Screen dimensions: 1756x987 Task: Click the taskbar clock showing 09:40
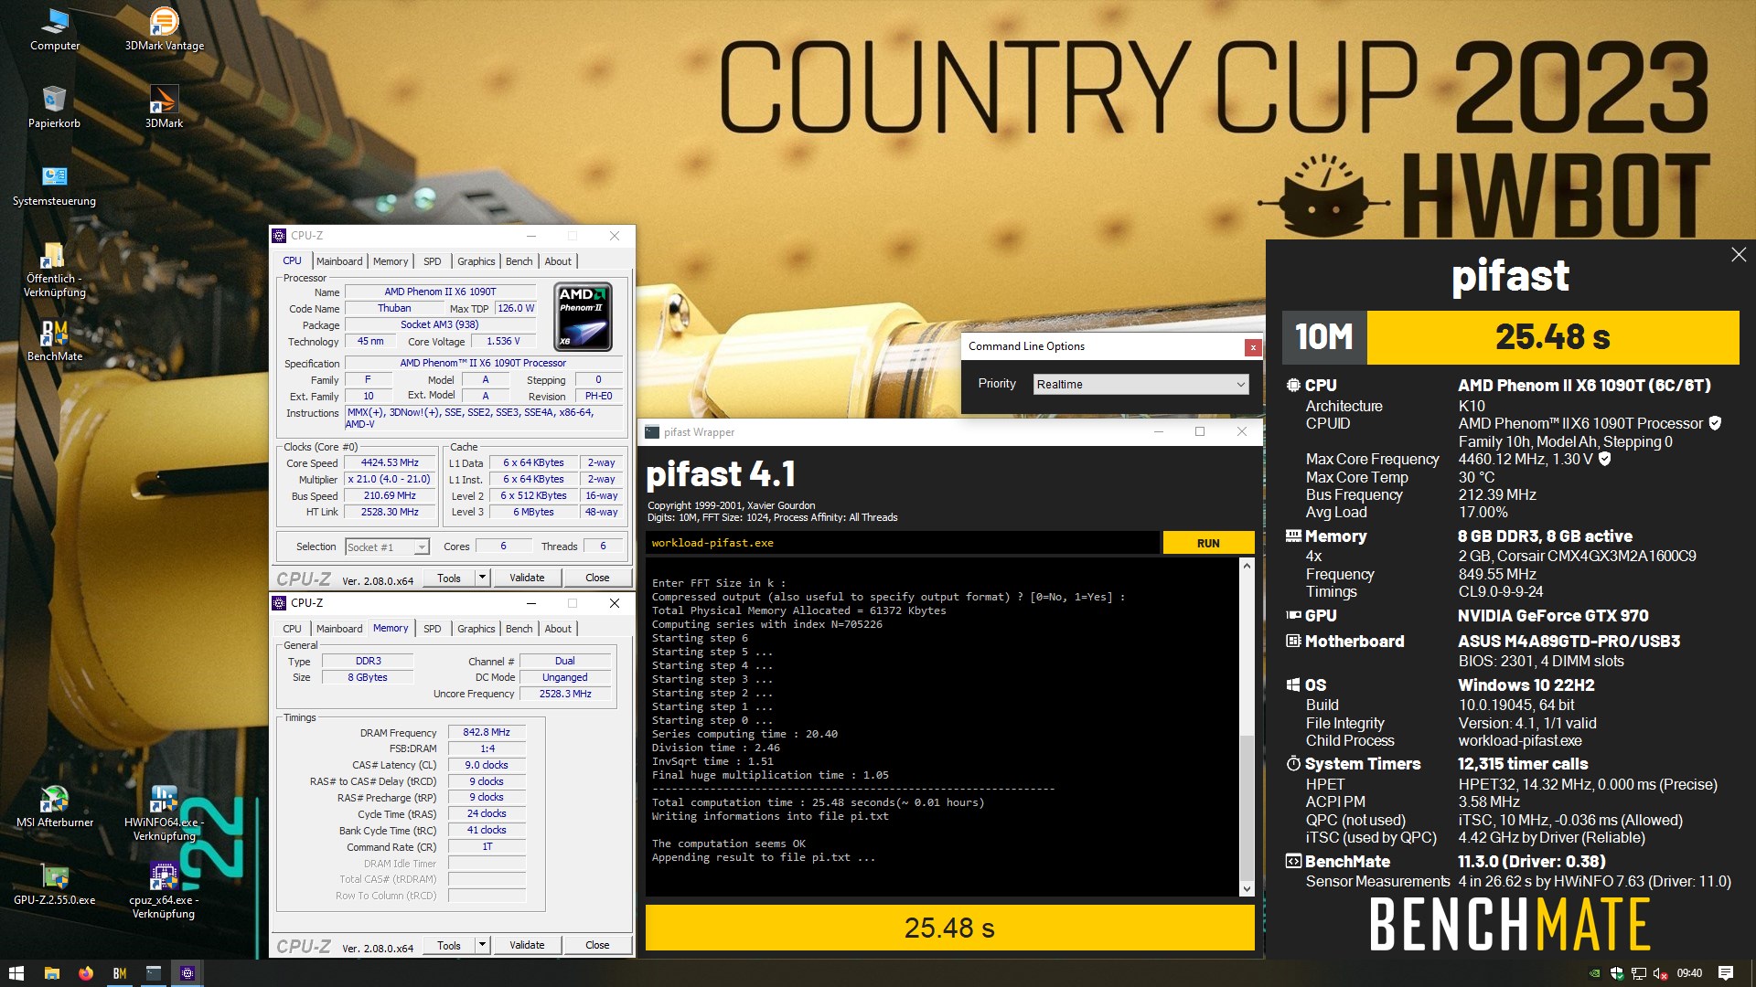1689,973
